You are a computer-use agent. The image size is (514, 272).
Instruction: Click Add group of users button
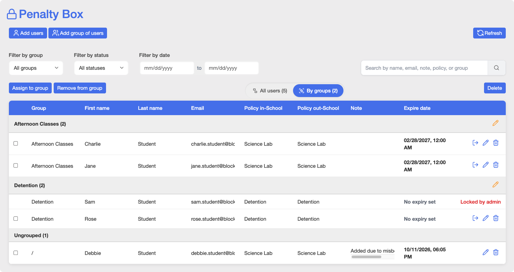click(x=78, y=33)
